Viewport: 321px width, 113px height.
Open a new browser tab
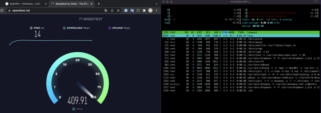point(99,4)
